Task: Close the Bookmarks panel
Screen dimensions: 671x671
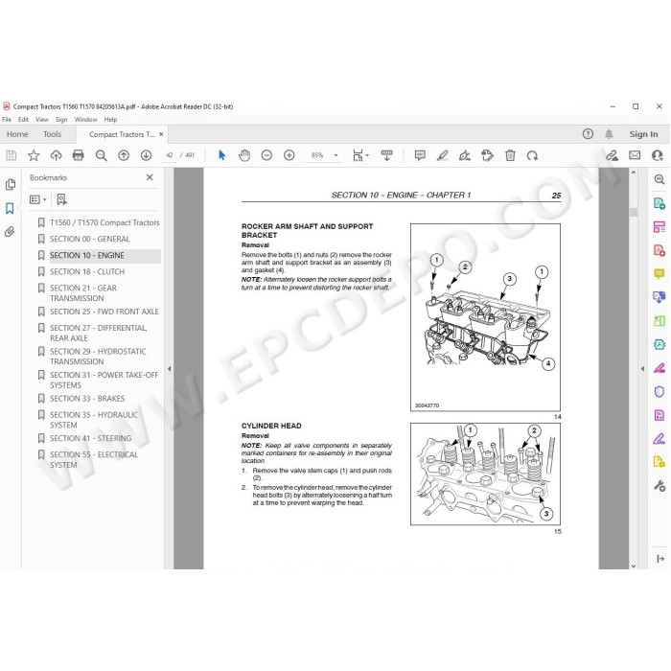Action: click(150, 177)
